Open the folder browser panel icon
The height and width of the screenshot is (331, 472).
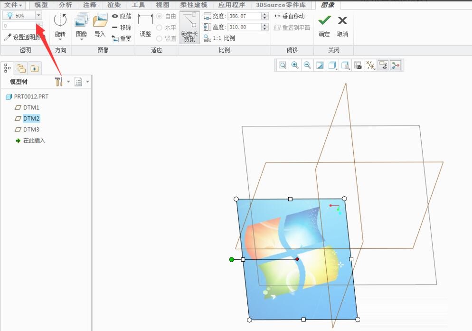pos(21,68)
